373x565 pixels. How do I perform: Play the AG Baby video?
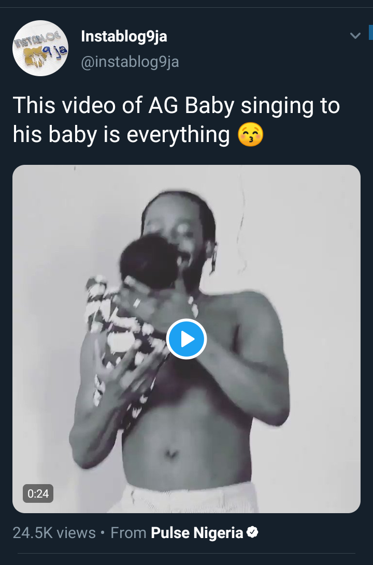coord(187,339)
